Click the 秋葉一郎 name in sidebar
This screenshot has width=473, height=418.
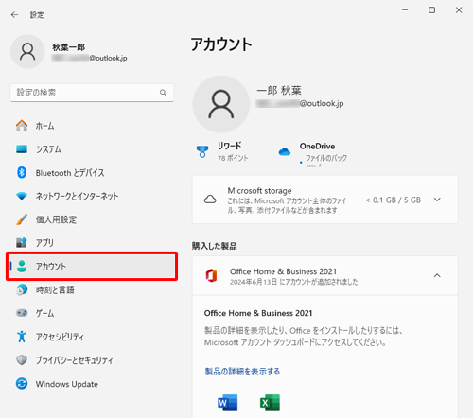[68, 47]
